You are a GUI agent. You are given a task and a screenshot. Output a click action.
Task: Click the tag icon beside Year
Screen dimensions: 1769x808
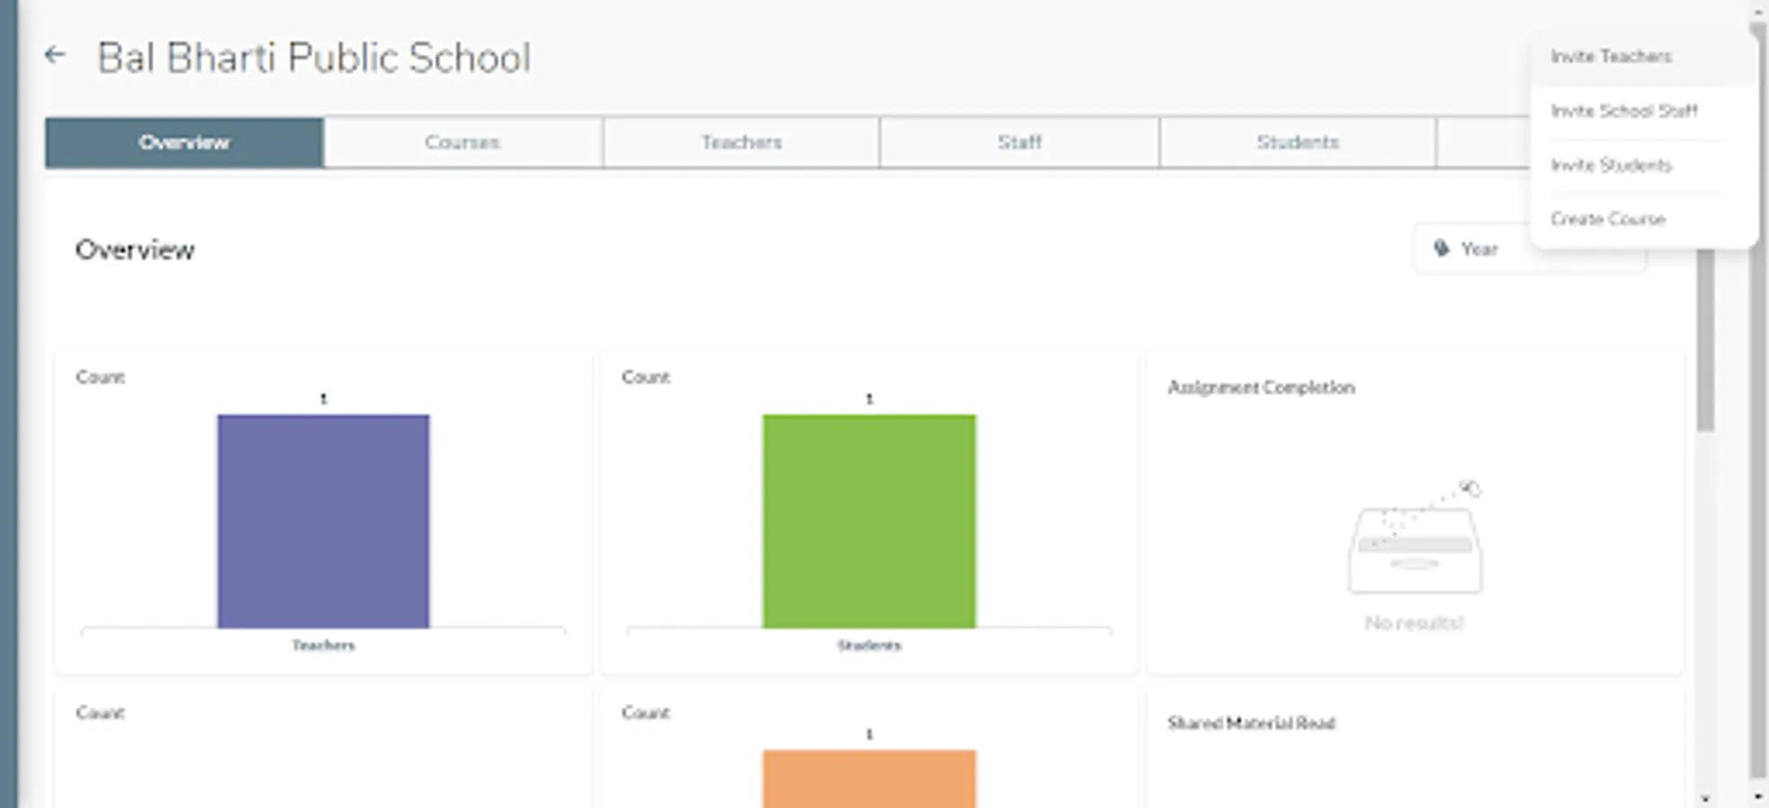[1441, 249]
